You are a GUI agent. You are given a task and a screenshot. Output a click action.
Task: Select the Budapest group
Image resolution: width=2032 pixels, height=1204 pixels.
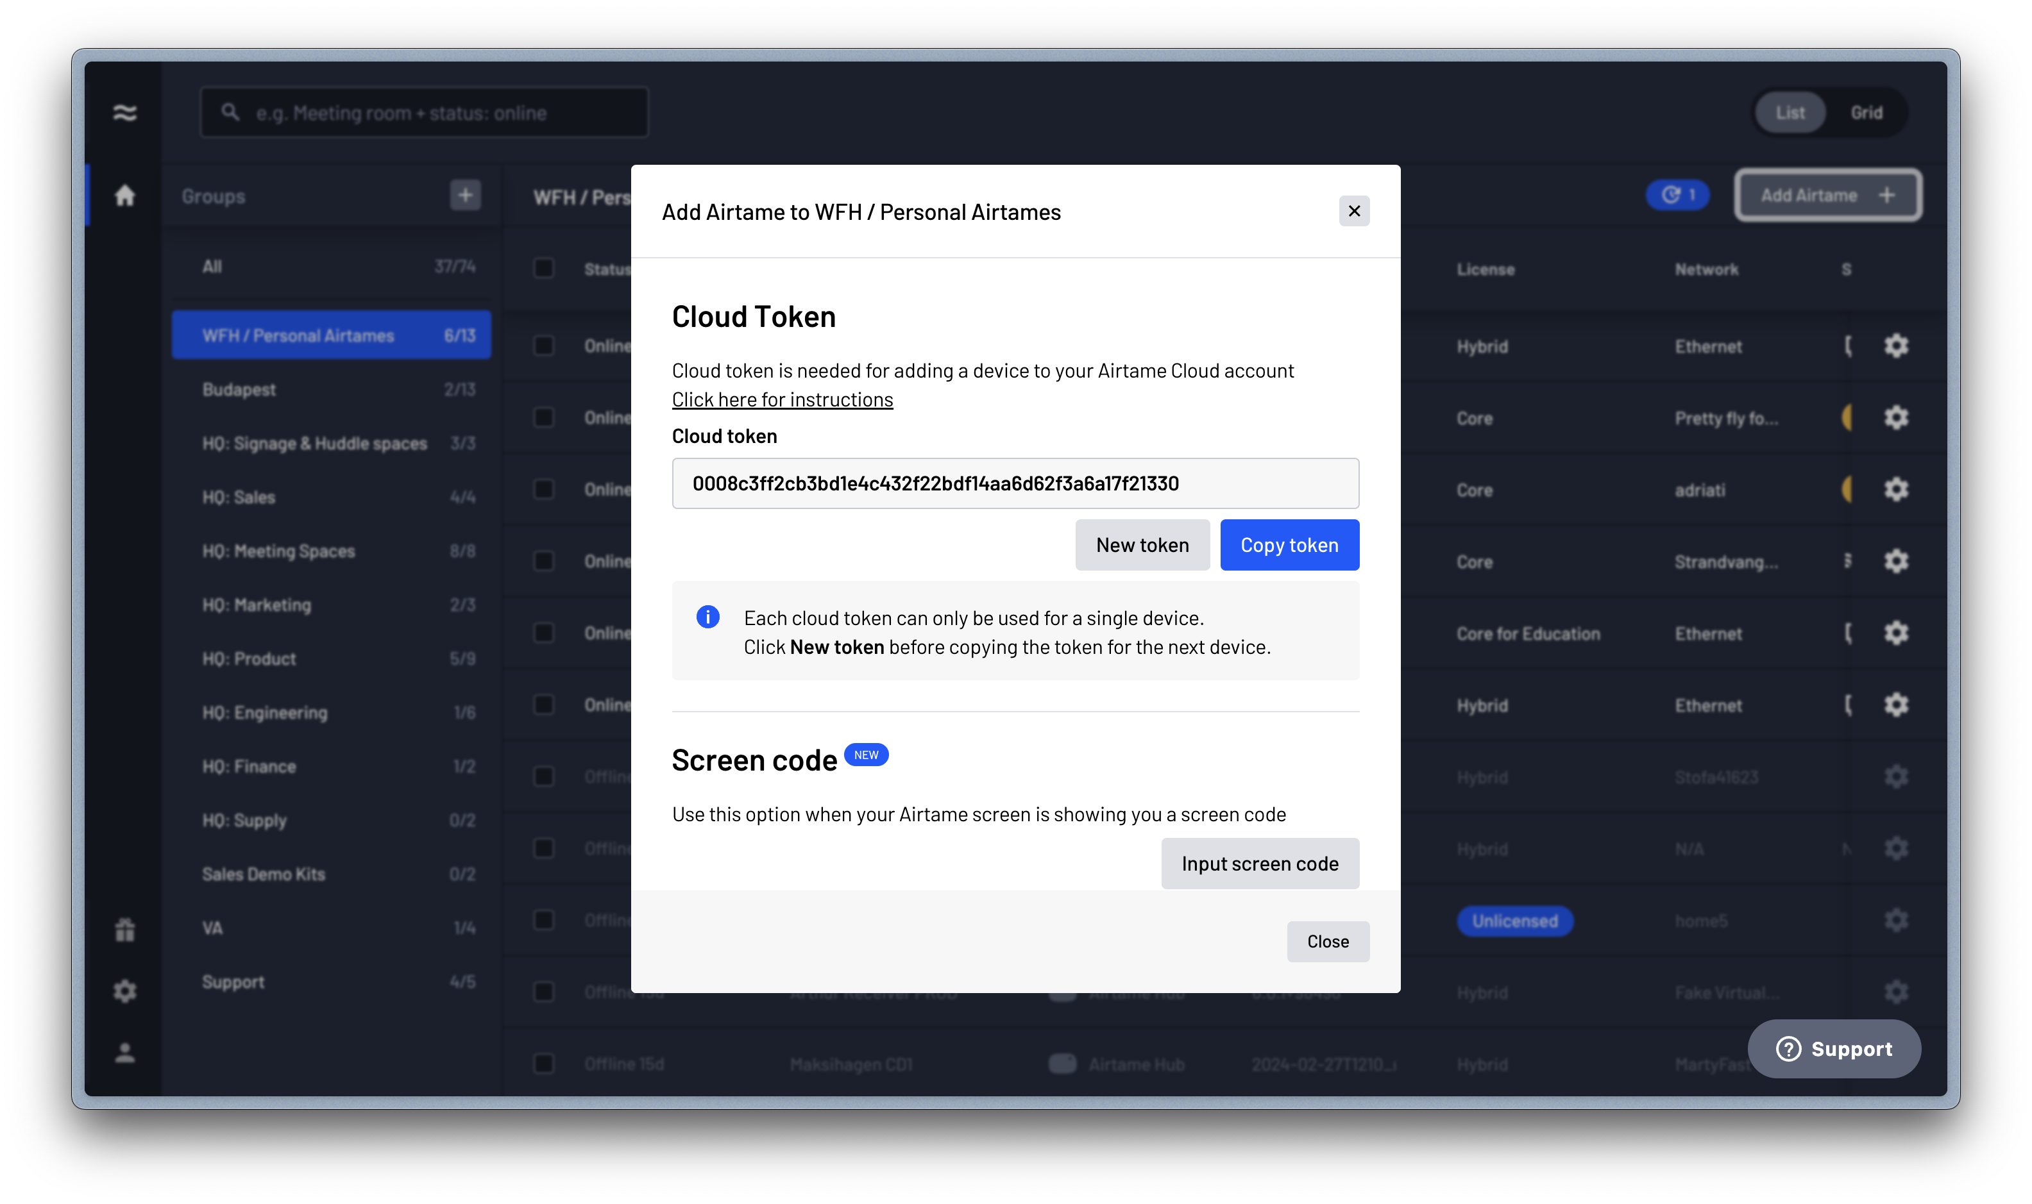(x=331, y=389)
